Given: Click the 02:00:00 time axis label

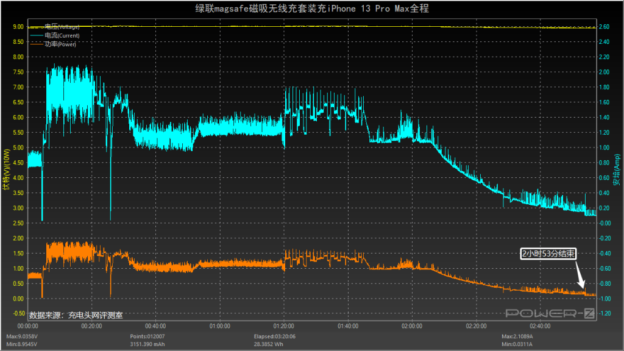Looking at the screenshot, I should 412,326.
